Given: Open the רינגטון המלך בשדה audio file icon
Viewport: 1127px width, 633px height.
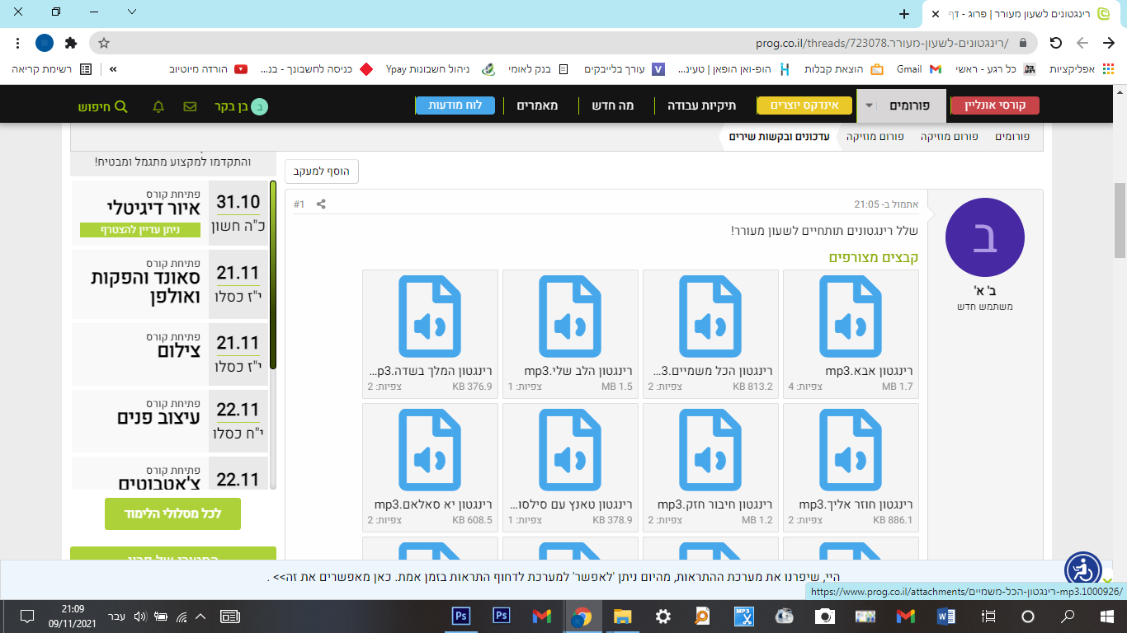Looking at the screenshot, I should (429, 316).
